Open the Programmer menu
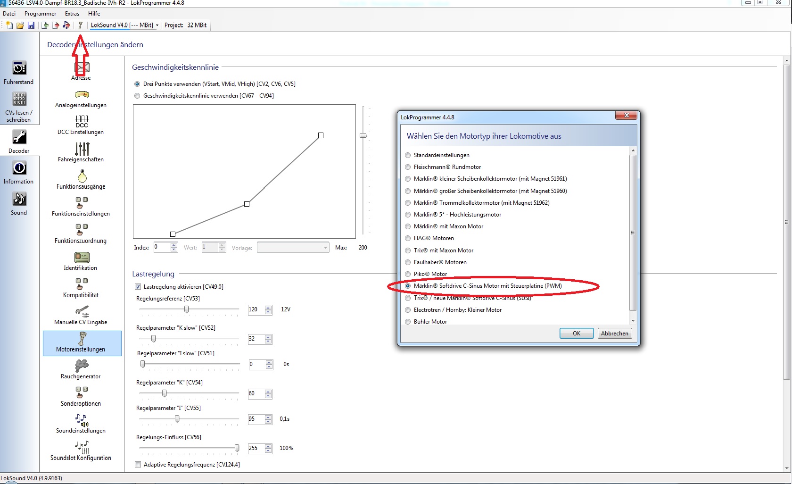This screenshot has height=484, width=792. pos(40,14)
